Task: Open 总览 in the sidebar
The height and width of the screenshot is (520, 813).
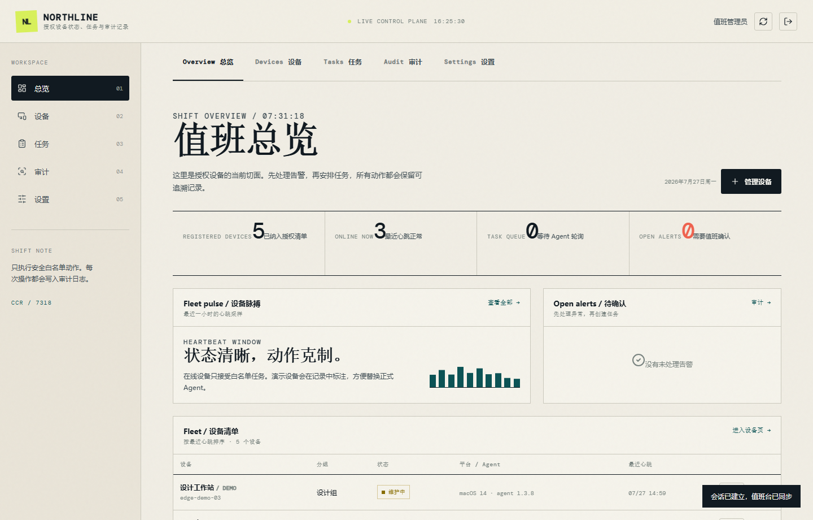Action: pos(70,88)
